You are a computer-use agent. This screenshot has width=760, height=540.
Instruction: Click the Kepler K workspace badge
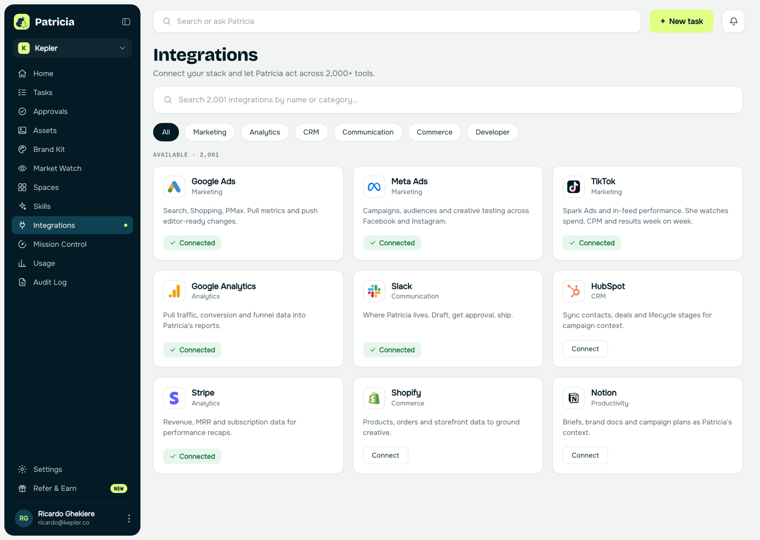[x=24, y=48]
